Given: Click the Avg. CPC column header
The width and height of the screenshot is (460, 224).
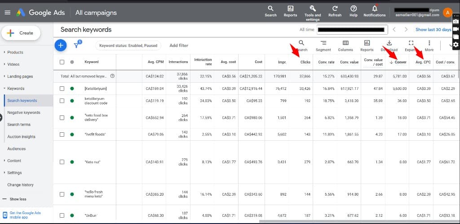Looking at the screenshot, I should [x=423, y=62].
